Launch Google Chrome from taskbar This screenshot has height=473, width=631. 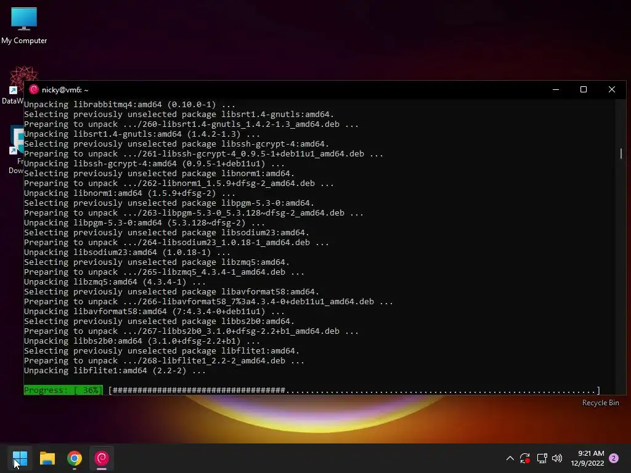[x=75, y=458]
